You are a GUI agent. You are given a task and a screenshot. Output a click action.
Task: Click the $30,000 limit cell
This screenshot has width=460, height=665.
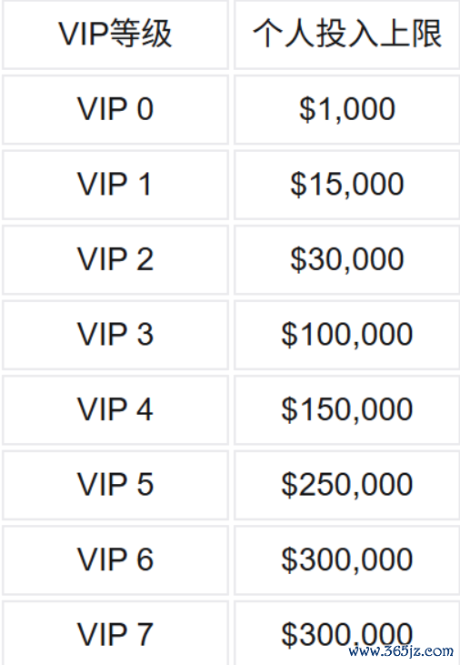pyautogui.click(x=346, y=259)
